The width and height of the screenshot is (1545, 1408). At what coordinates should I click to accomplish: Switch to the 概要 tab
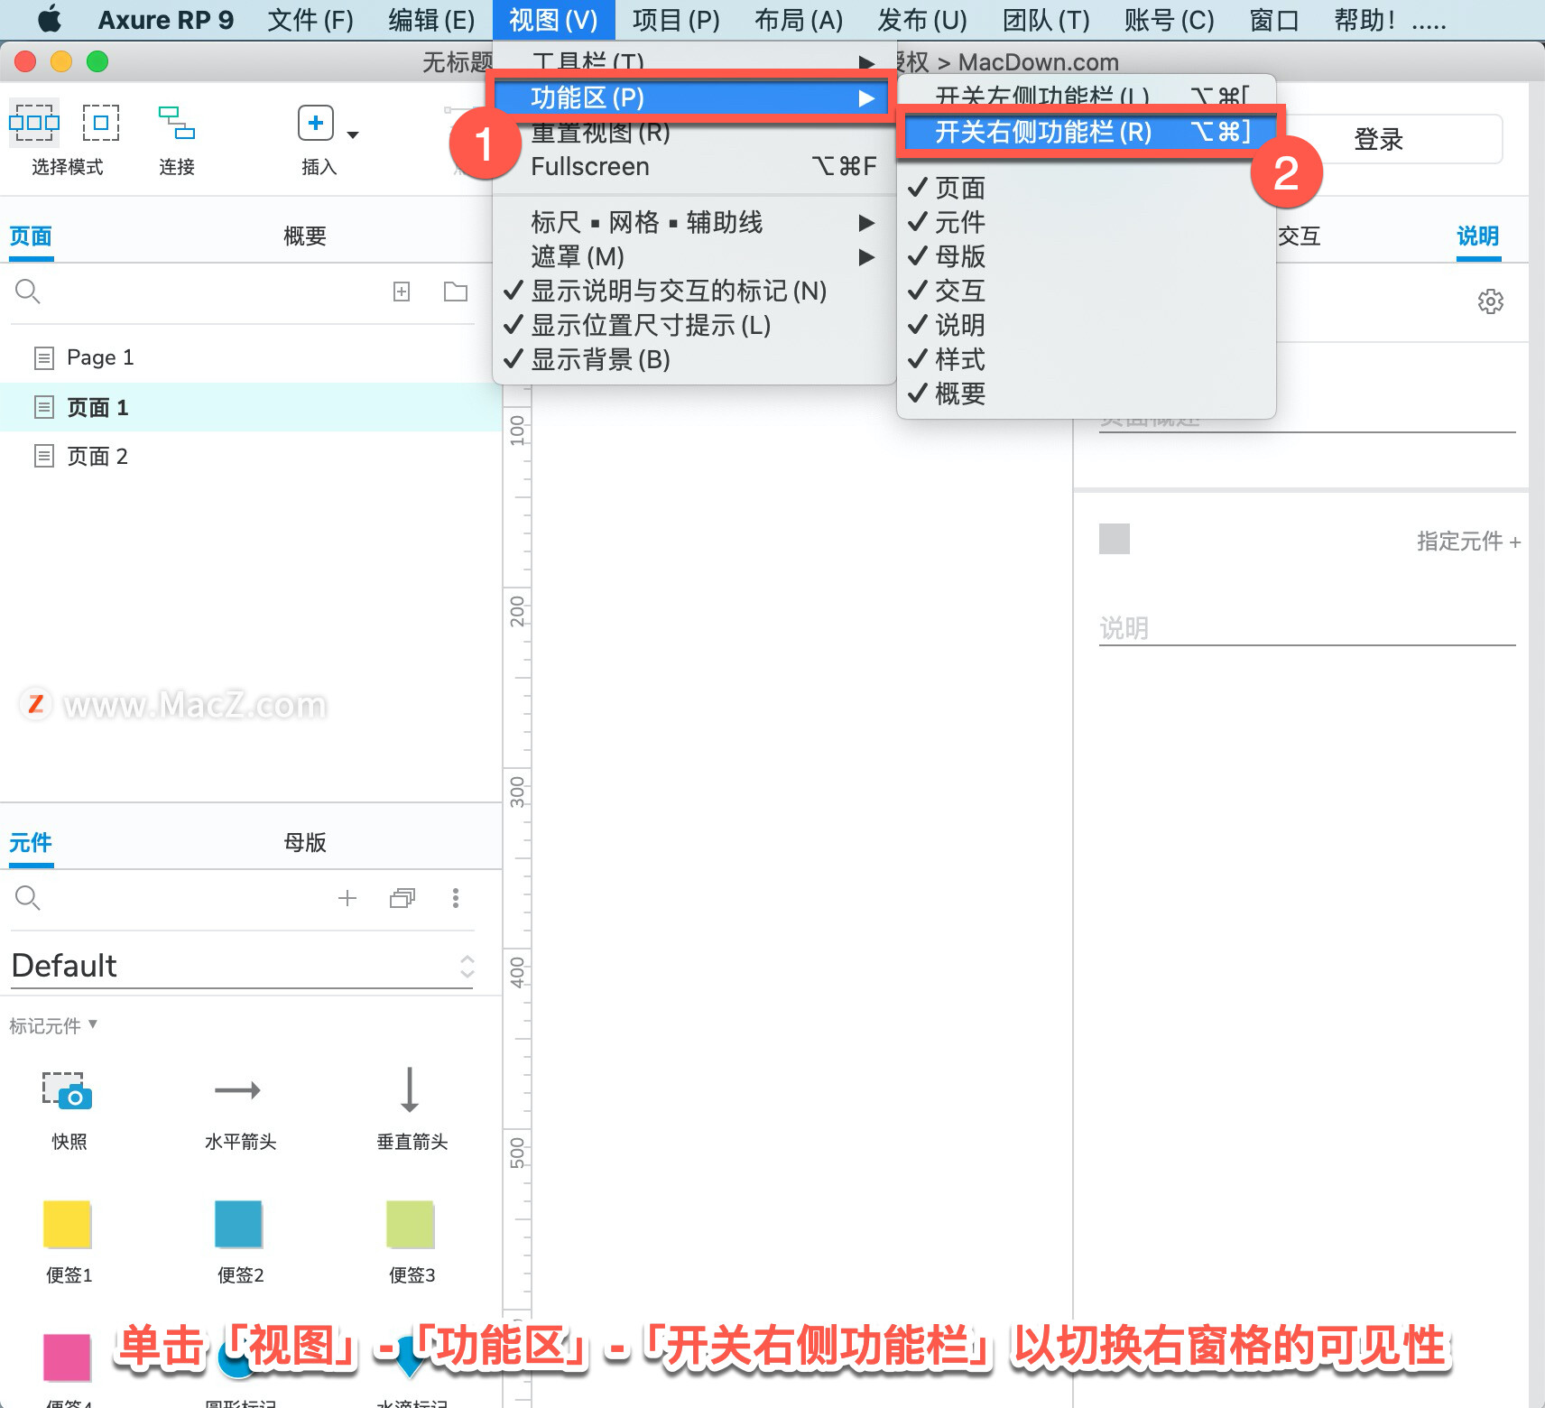pyautogui.click(x=305, y=236)
